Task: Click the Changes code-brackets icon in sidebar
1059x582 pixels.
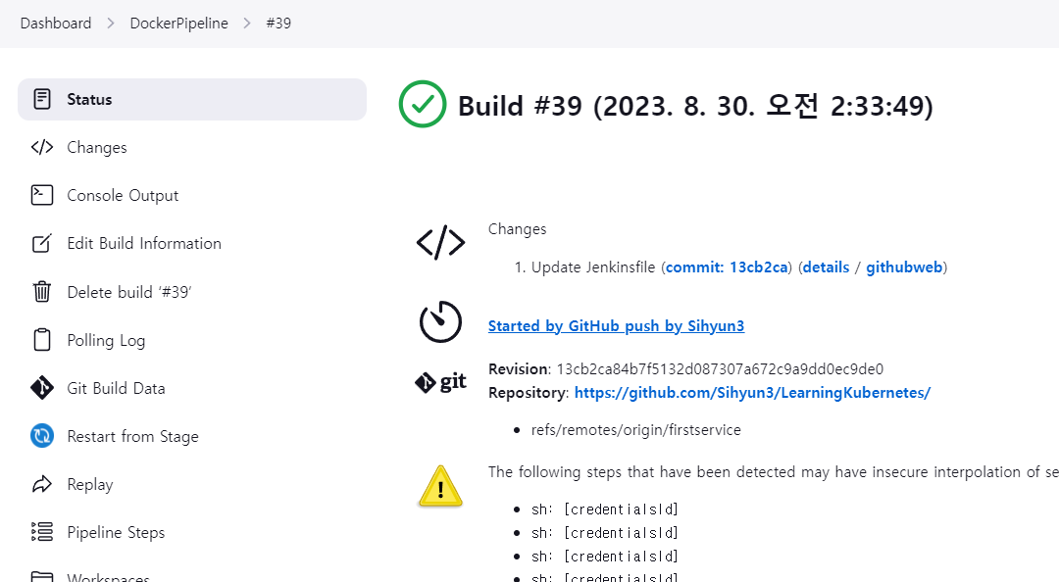Action: click(x=42, y=147)
